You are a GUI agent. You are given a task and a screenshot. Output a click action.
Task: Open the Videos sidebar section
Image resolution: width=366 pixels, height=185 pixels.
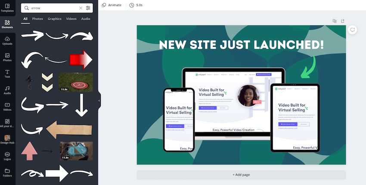(x=7, y=107)
